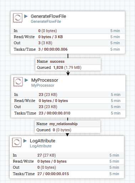The width and height of the screenshot is (135, 183).
Task: Click the Tasks/Time row of GenerateFlowFile
Action: pyautogui.click(x=68, y=49)
